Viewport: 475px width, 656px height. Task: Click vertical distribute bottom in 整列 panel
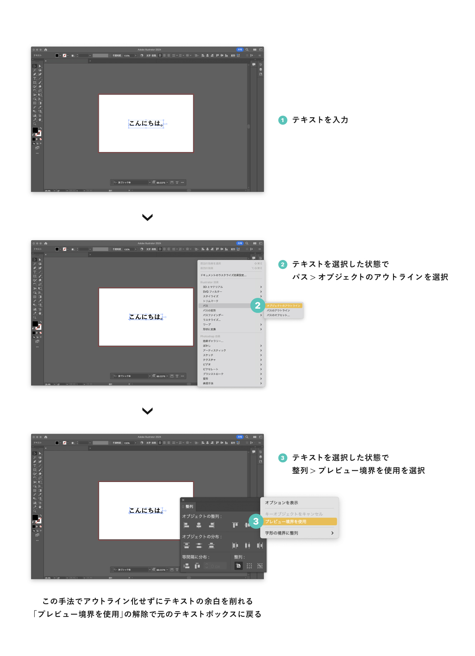pyautogui.click(x=212, y=545)
